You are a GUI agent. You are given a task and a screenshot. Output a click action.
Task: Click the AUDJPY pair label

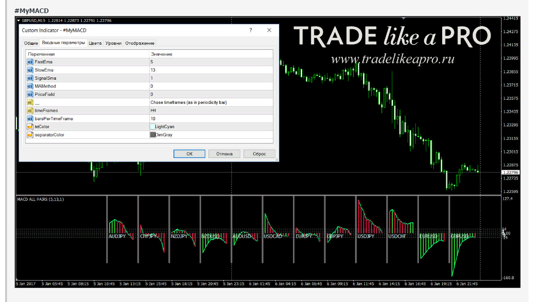[117, 236]
